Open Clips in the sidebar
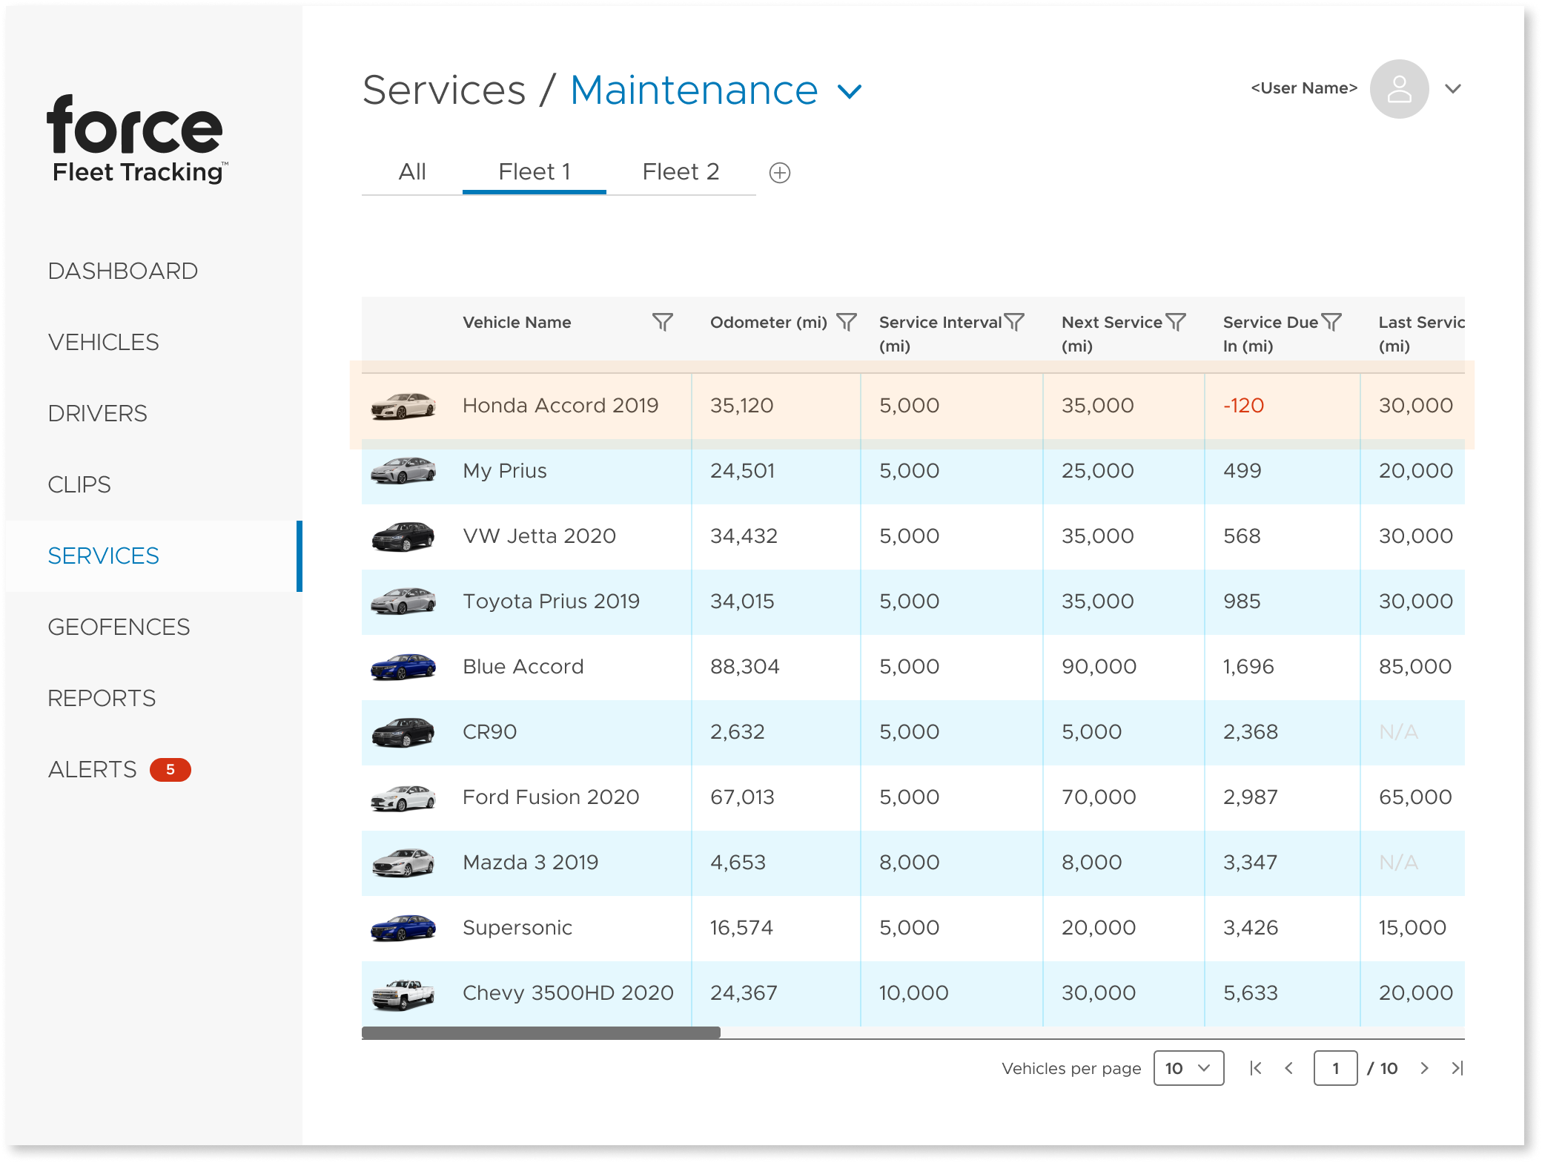This screenshot has height=1163, width=1542. point(79,484)
